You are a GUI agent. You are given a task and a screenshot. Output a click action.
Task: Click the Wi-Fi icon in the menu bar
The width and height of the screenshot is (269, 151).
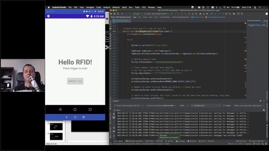coord(224,8)
